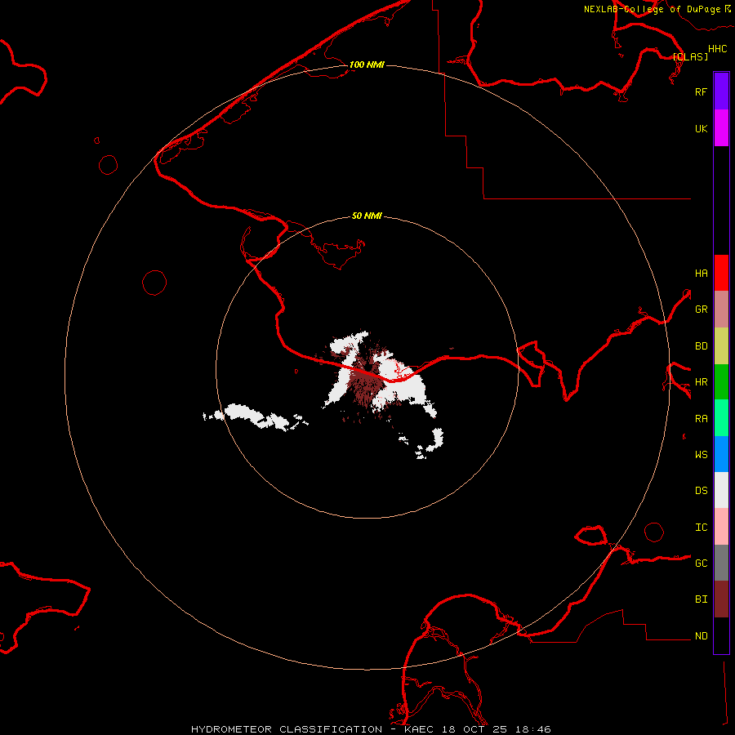Viewport: 735px width, 735px height.
Task: Click the HR green legend swatch
Action: pos(721,382)
